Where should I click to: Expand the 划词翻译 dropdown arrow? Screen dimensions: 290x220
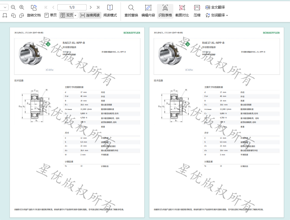click(227, 15)
